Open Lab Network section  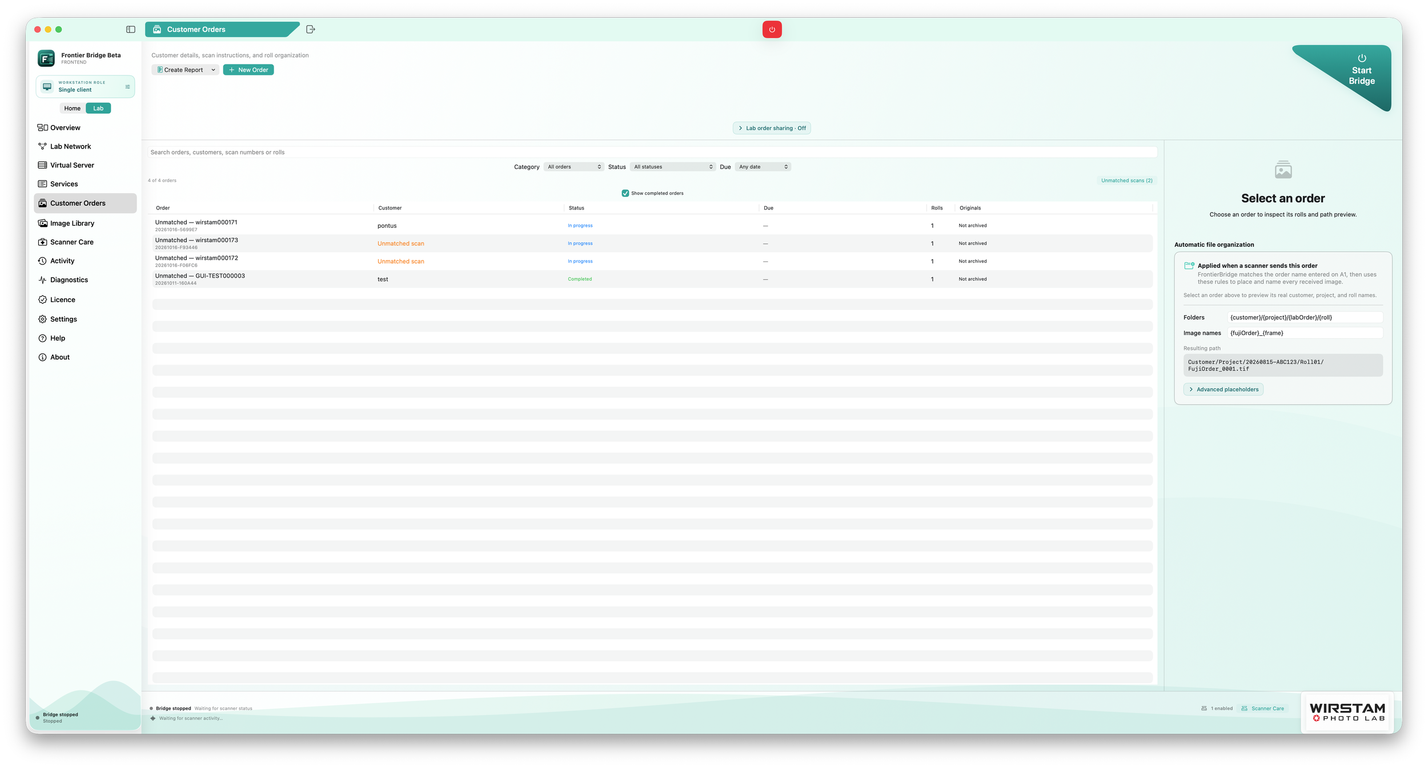[x=85, y=146]
